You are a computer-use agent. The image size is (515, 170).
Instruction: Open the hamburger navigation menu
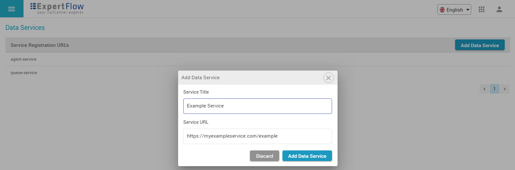tap(12, 9)
